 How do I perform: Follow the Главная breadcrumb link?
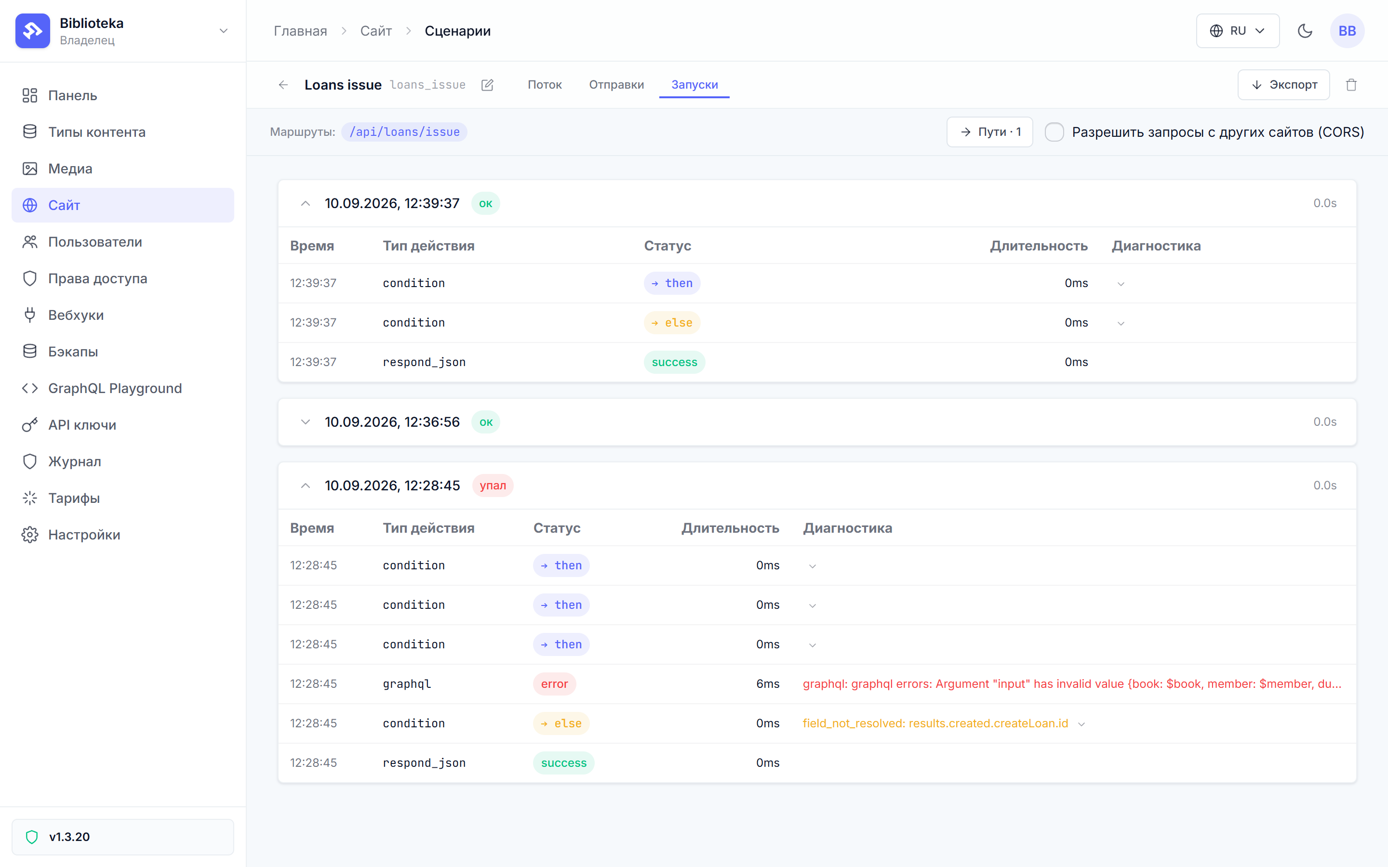[300, 31]
